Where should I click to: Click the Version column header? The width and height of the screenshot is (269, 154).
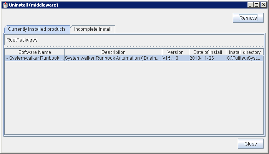pyautogui.click(x=175, y=52)
